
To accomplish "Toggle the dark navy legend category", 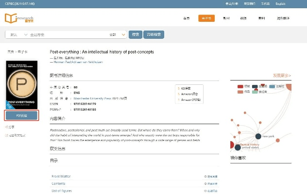I will [x=256, y=86].
